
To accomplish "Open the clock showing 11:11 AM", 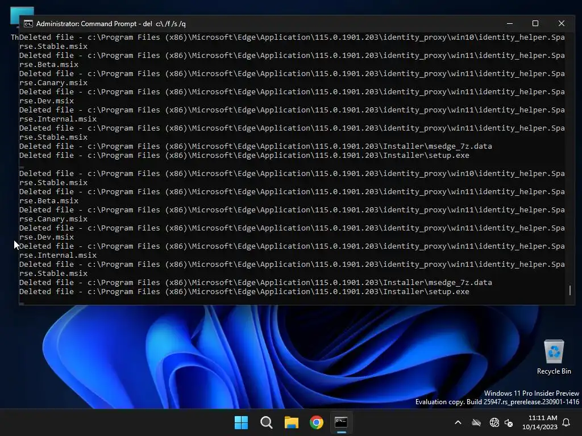I will [543, 418].
